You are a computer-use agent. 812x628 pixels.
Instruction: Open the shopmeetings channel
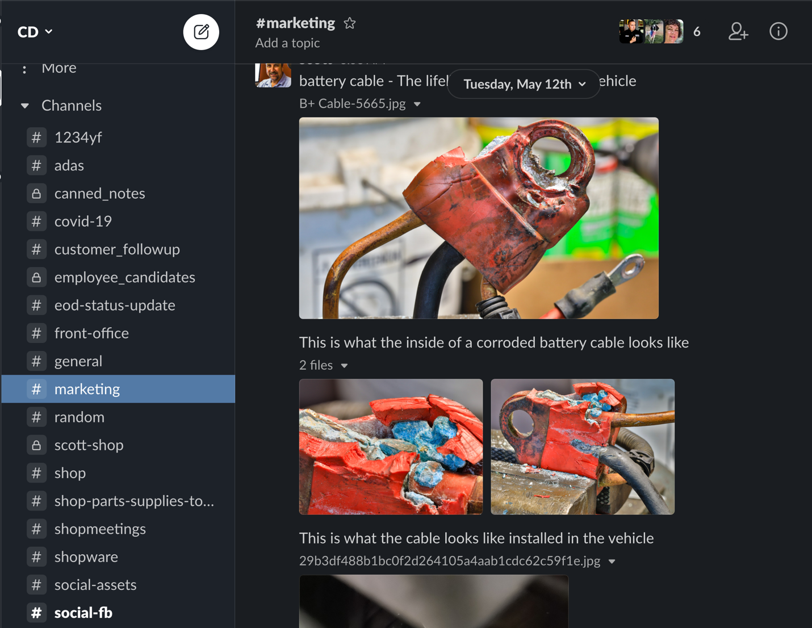tap(118, 529)
